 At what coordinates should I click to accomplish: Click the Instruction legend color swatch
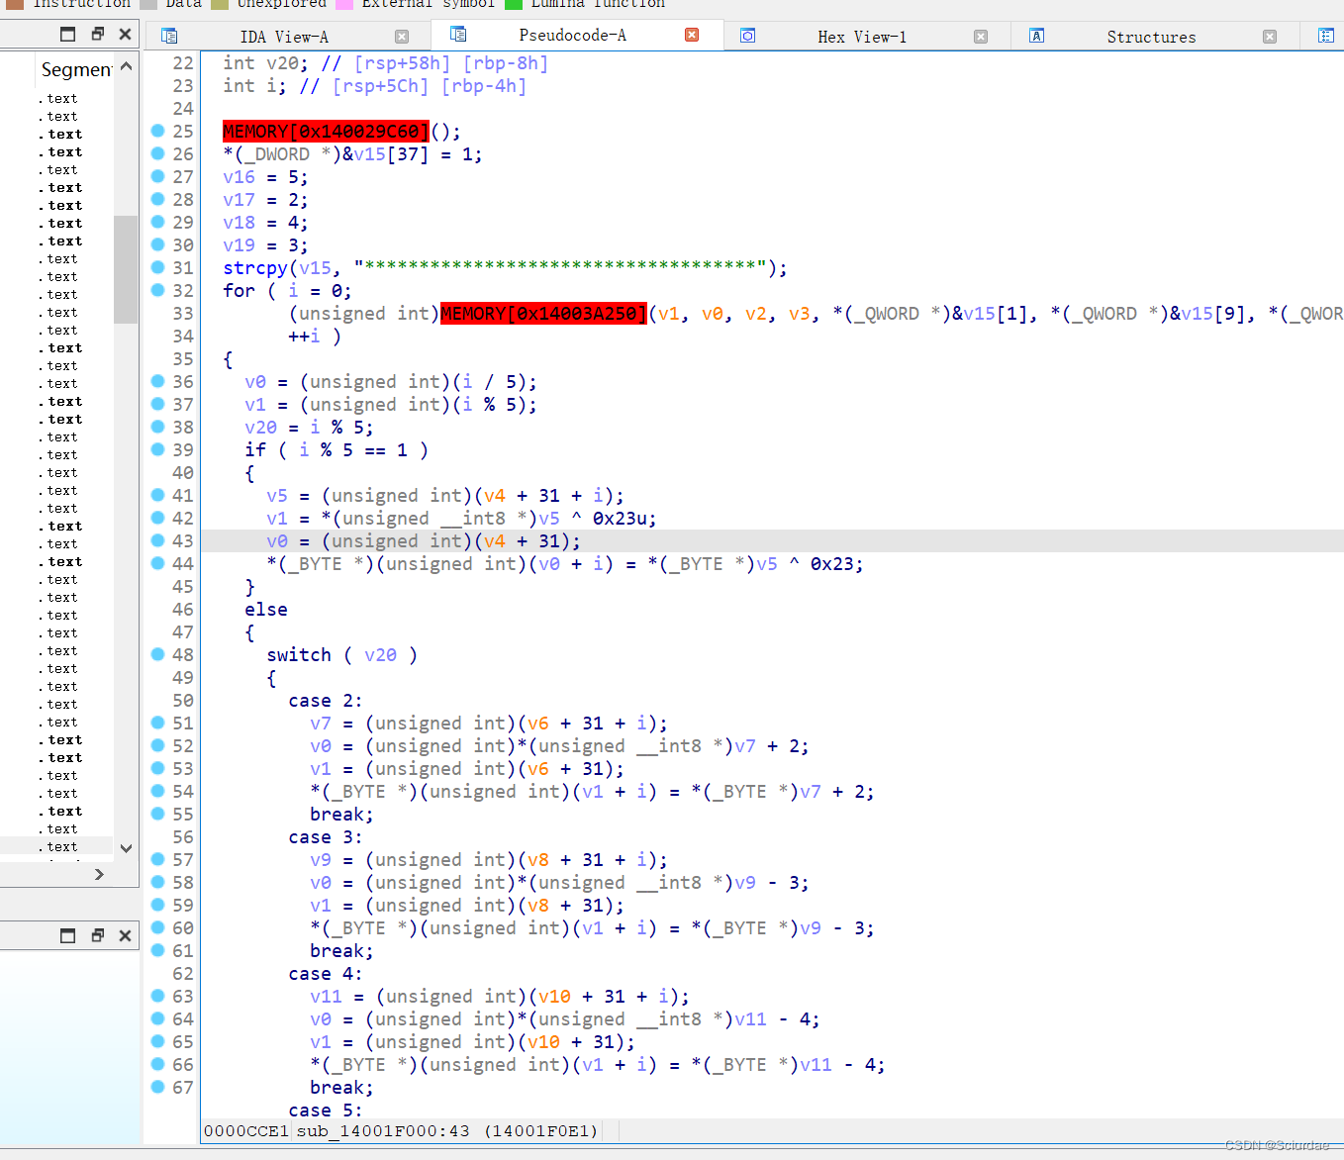pyautogui.click(x=15, y=3)
